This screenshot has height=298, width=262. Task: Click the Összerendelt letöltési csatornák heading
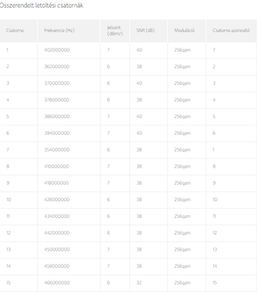click(41, 6)
